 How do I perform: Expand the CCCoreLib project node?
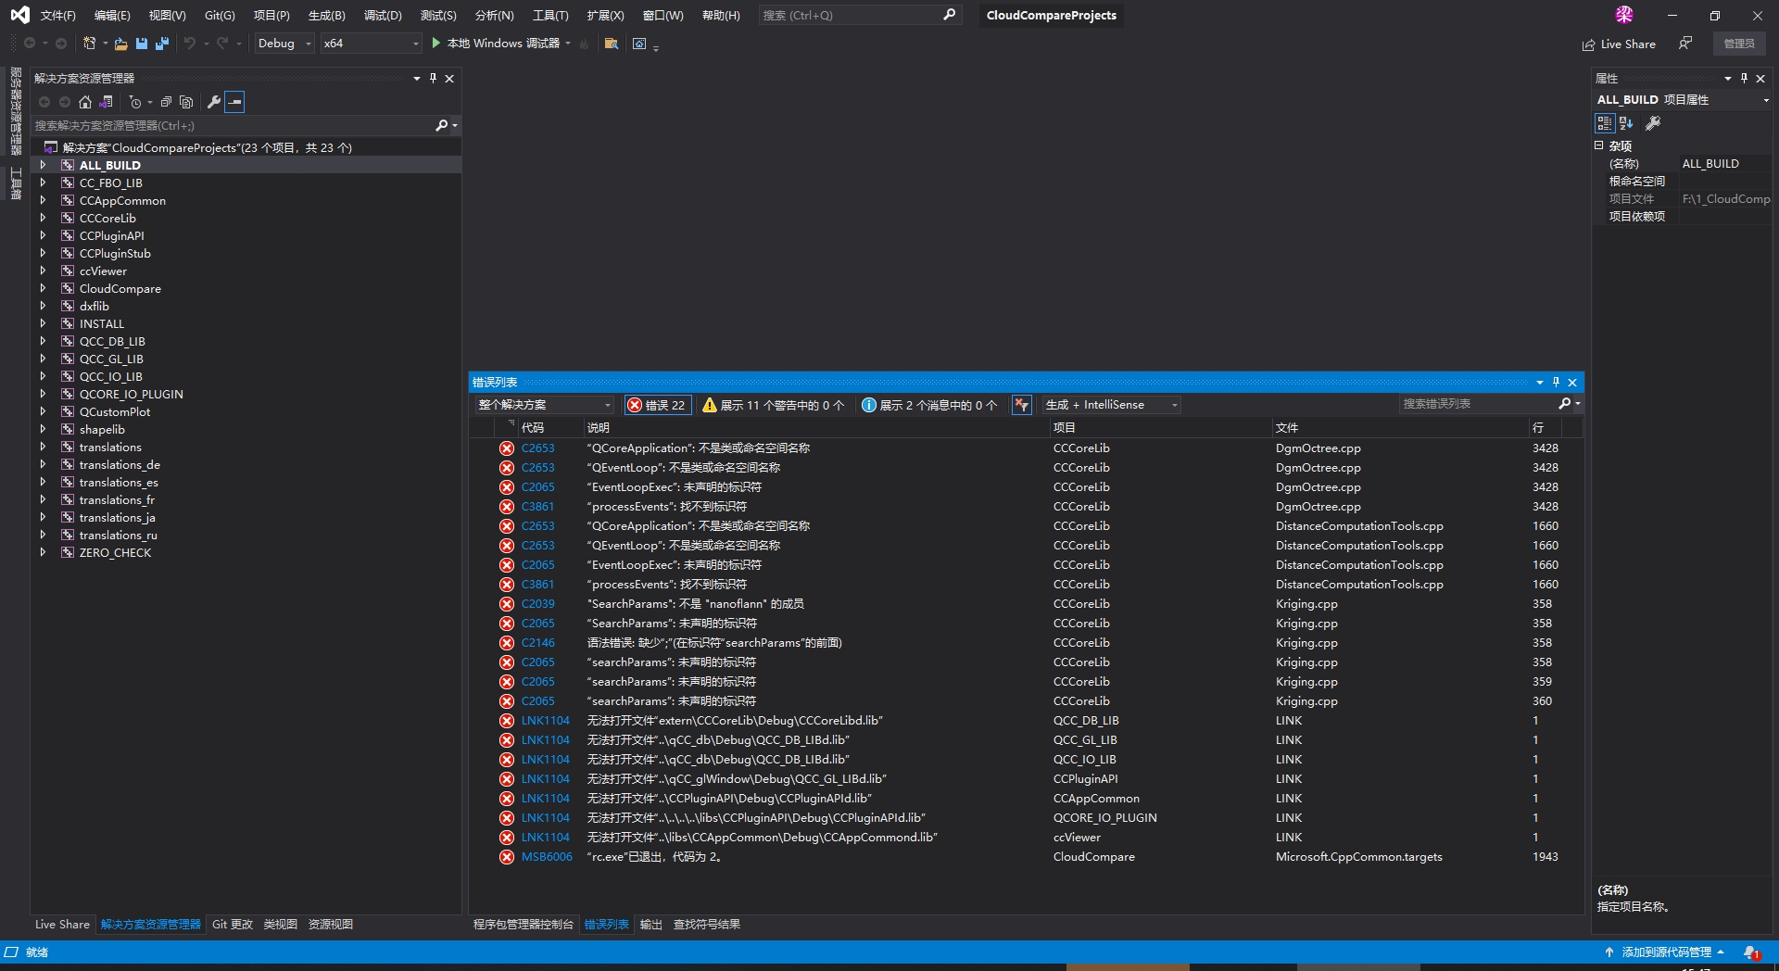[x=43, y=219]
